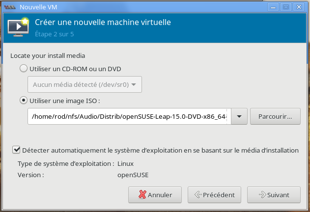This screenshot has height=212, width=310.
Task: Proceed with the Suivant button
Action: (274, 194)
